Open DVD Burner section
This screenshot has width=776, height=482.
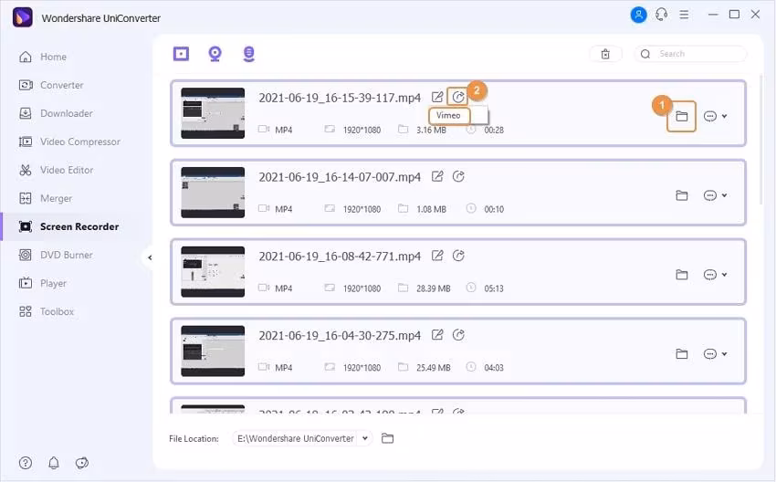pyautogui.click(x=56, y=255)
